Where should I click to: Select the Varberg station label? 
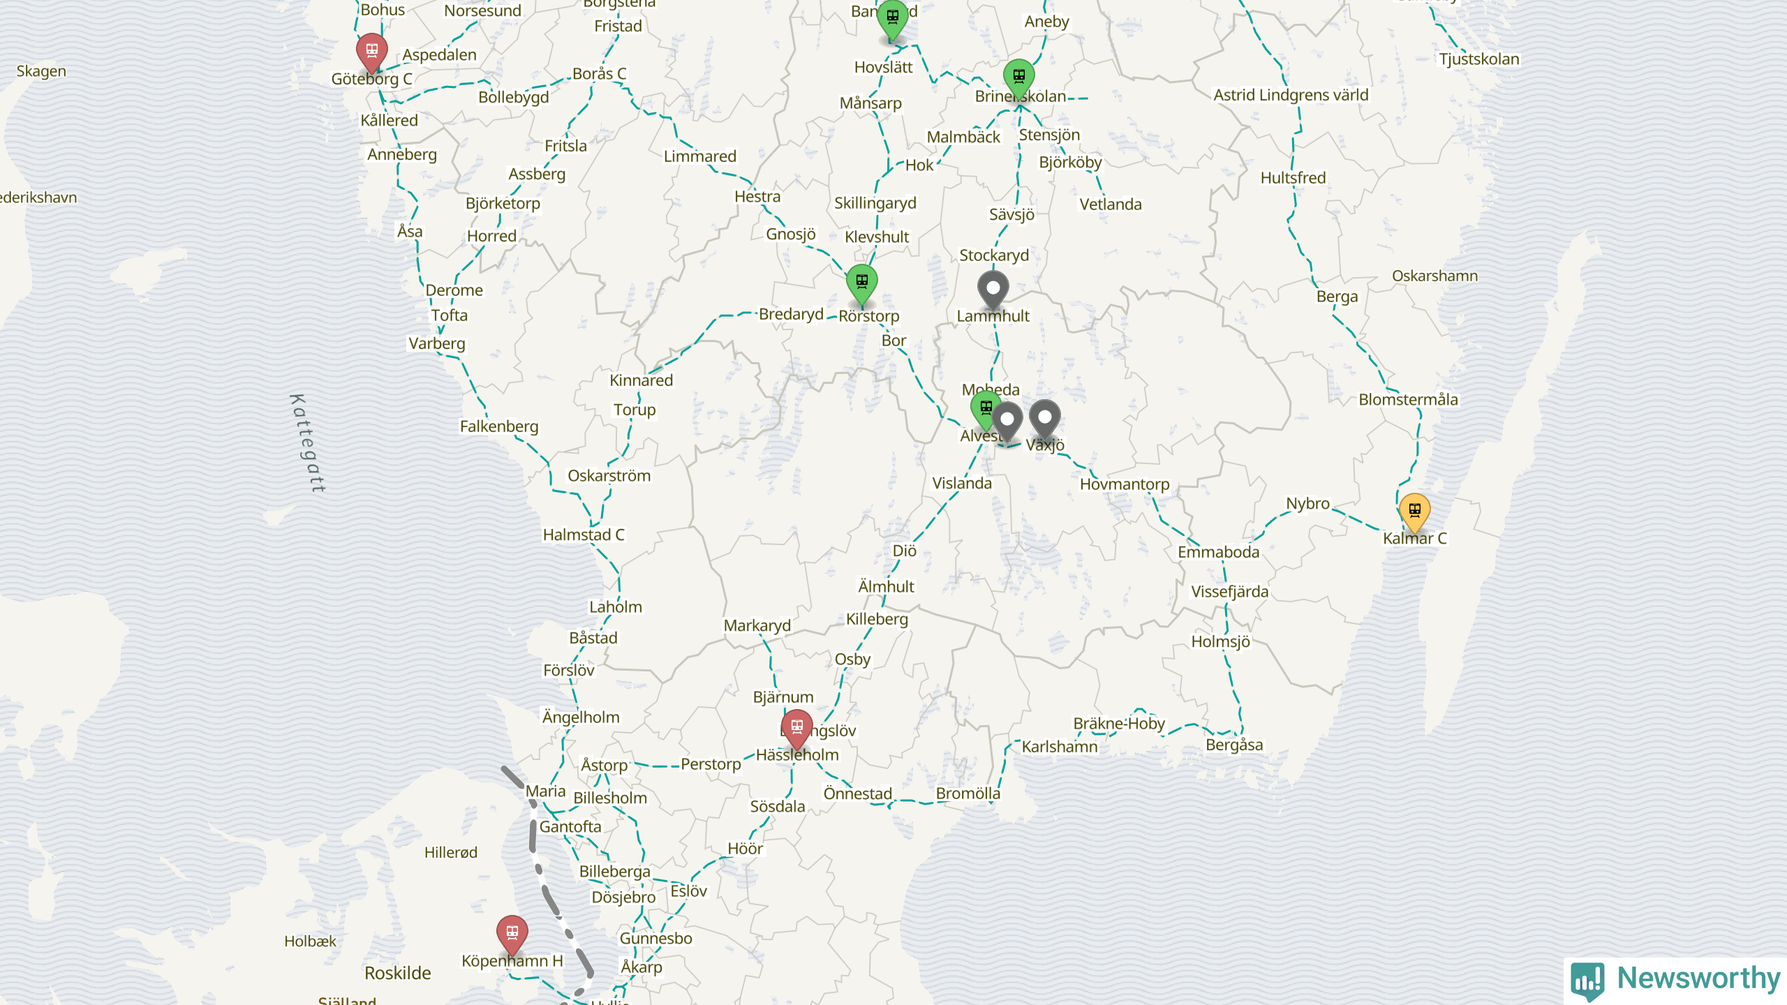click(437, 343)
